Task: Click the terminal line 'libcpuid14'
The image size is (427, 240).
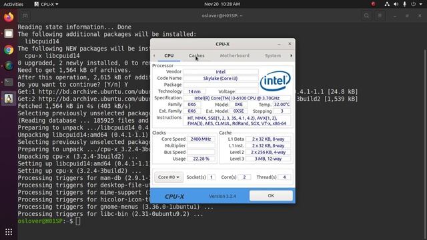Action: (x=42, y=41)
